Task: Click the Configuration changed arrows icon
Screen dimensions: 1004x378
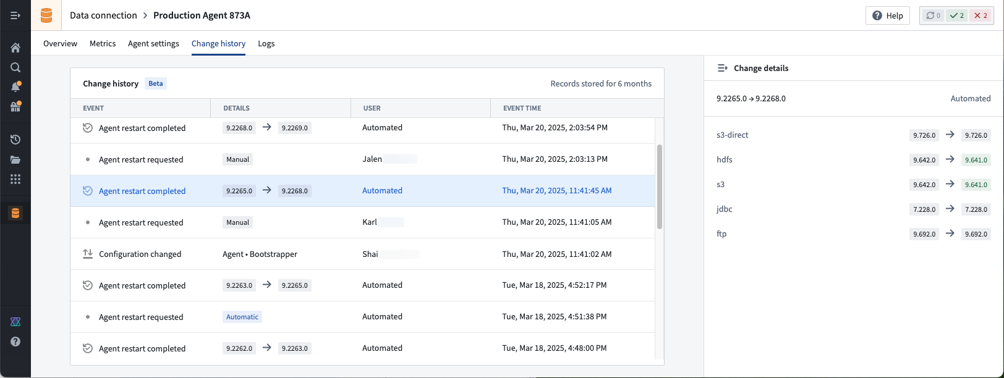Action: (88, 254)
